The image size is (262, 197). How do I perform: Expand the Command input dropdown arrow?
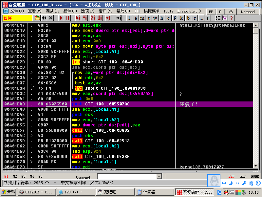(159, 177)
